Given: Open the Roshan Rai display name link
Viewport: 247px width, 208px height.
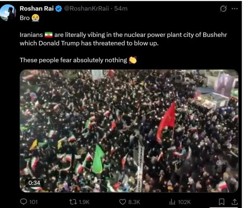Looking at the screenshot, I should (37, 8).
